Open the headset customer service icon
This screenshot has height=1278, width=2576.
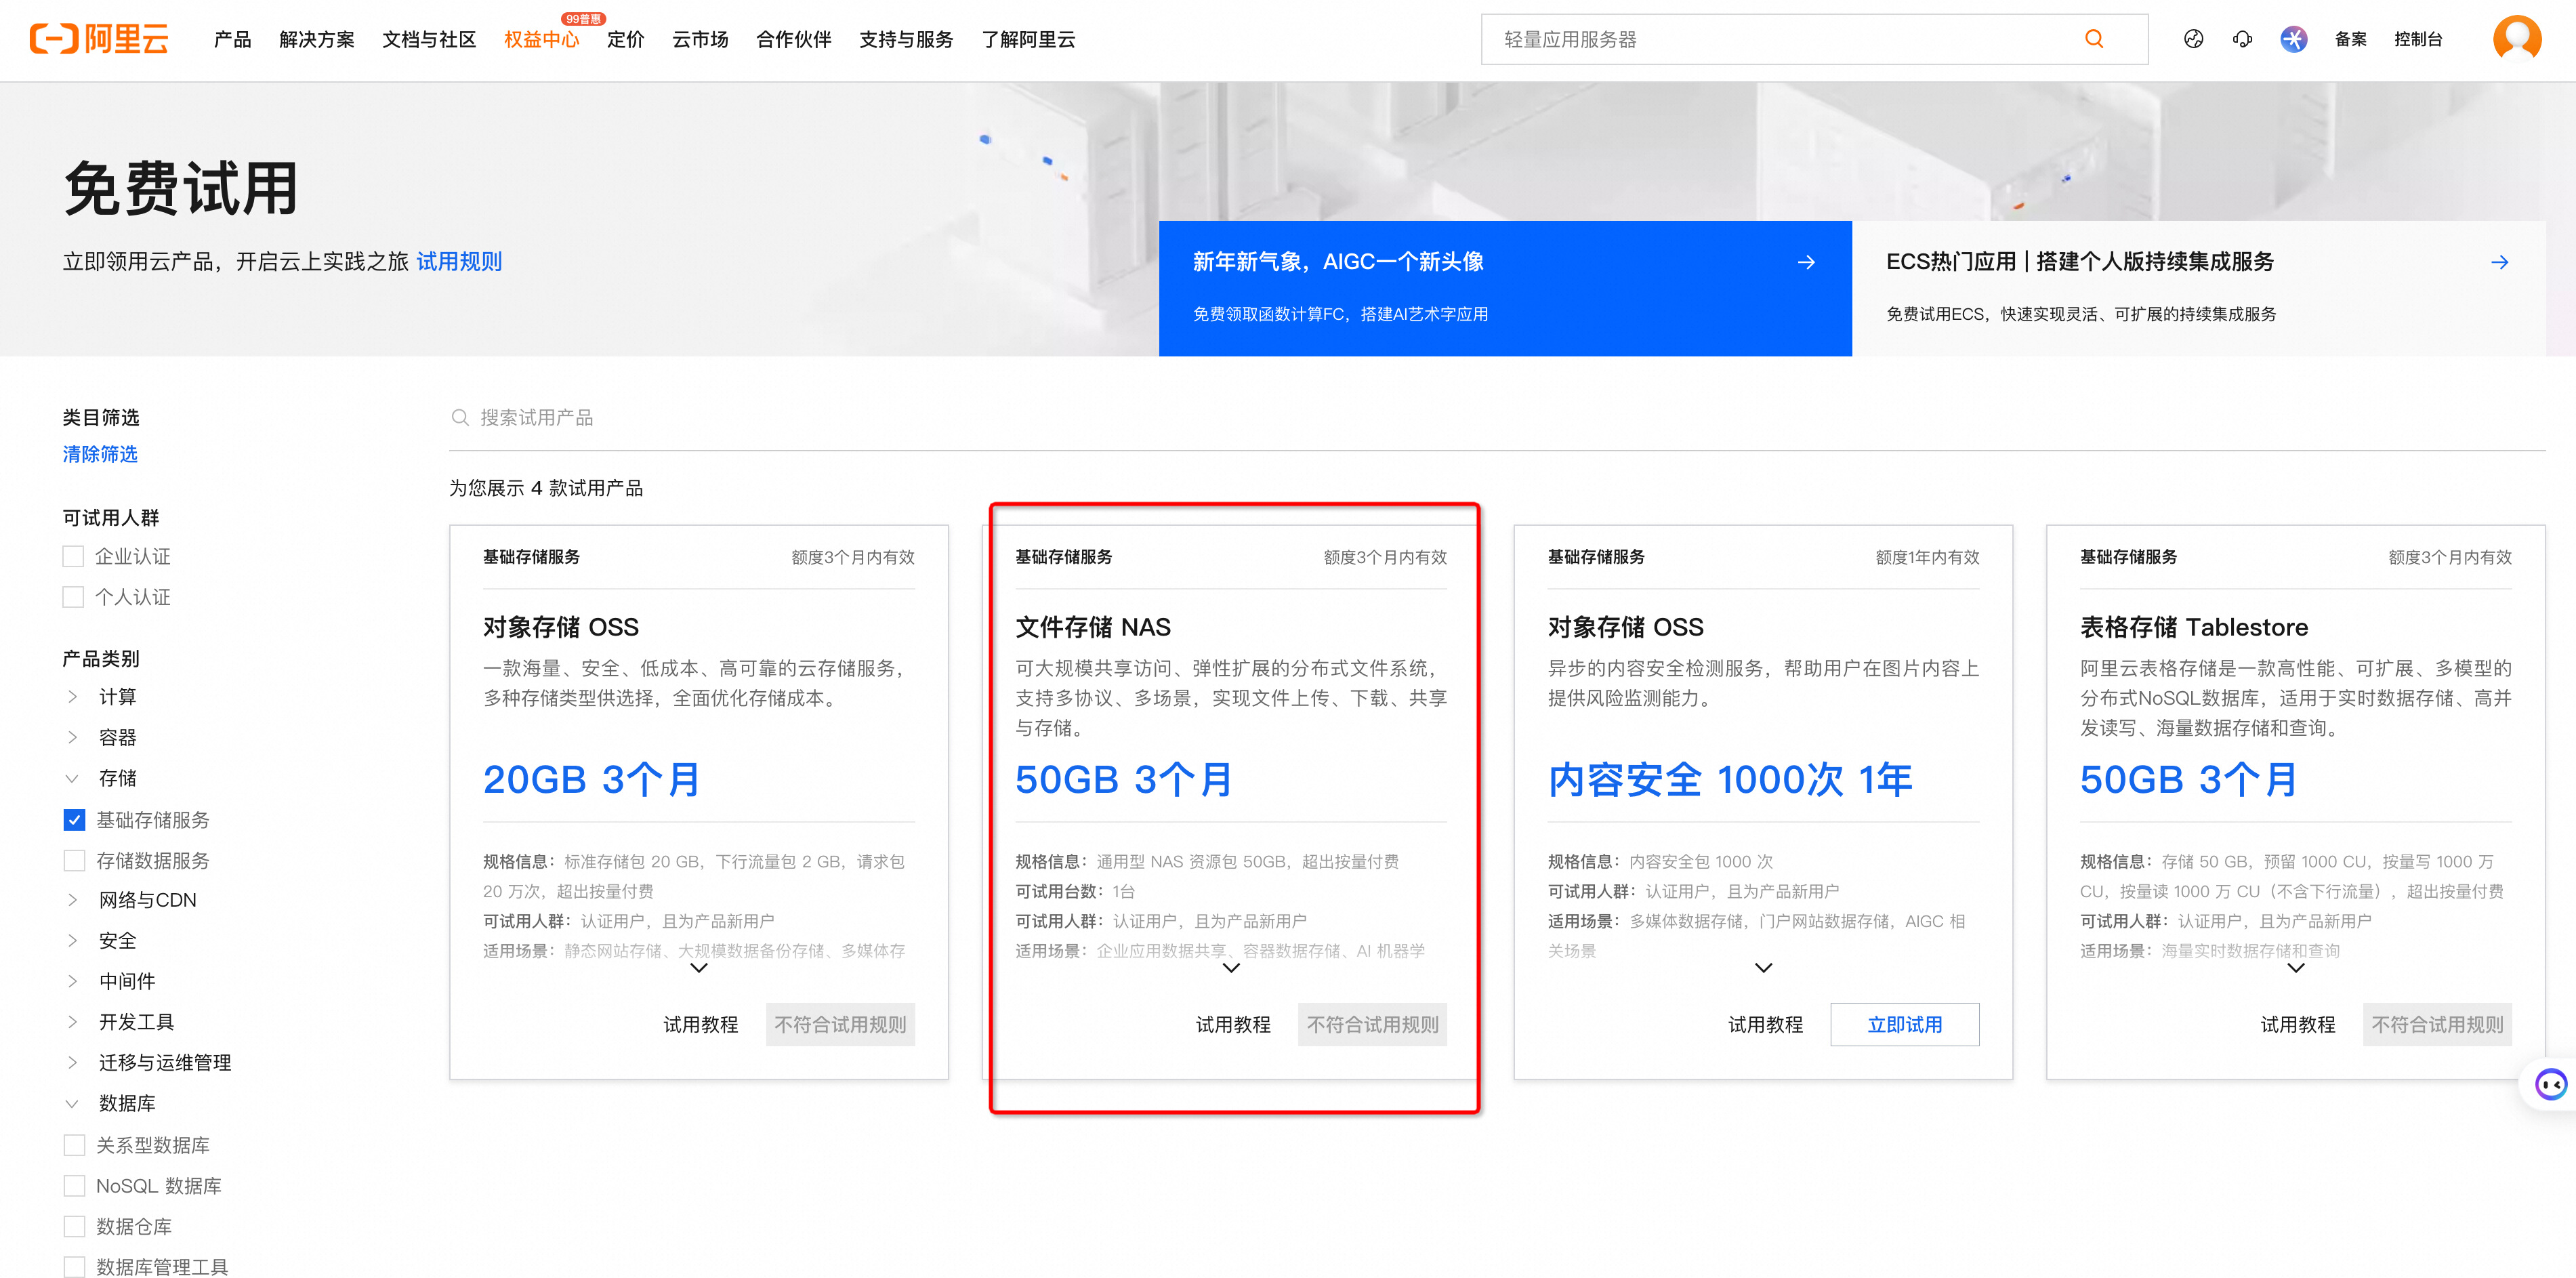pos(2243,39)
